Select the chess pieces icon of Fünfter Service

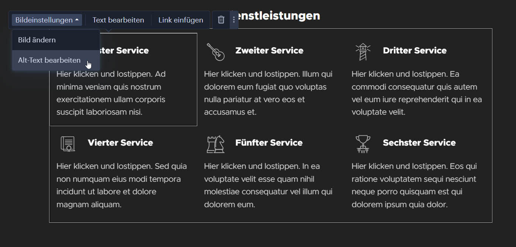216,144
